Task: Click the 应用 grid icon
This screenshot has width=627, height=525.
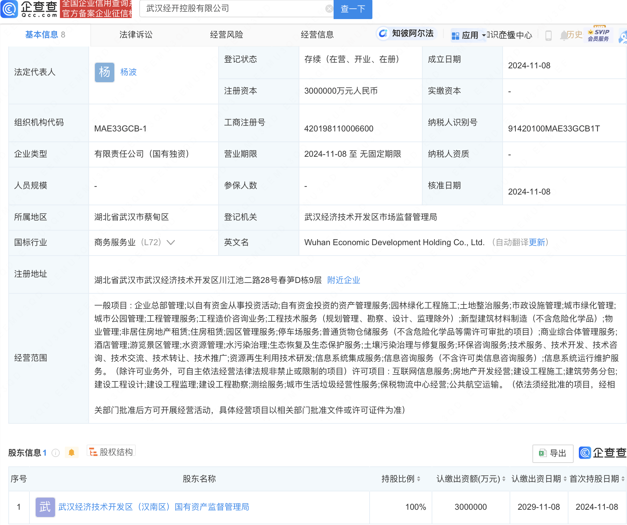Action: point(456,35)
